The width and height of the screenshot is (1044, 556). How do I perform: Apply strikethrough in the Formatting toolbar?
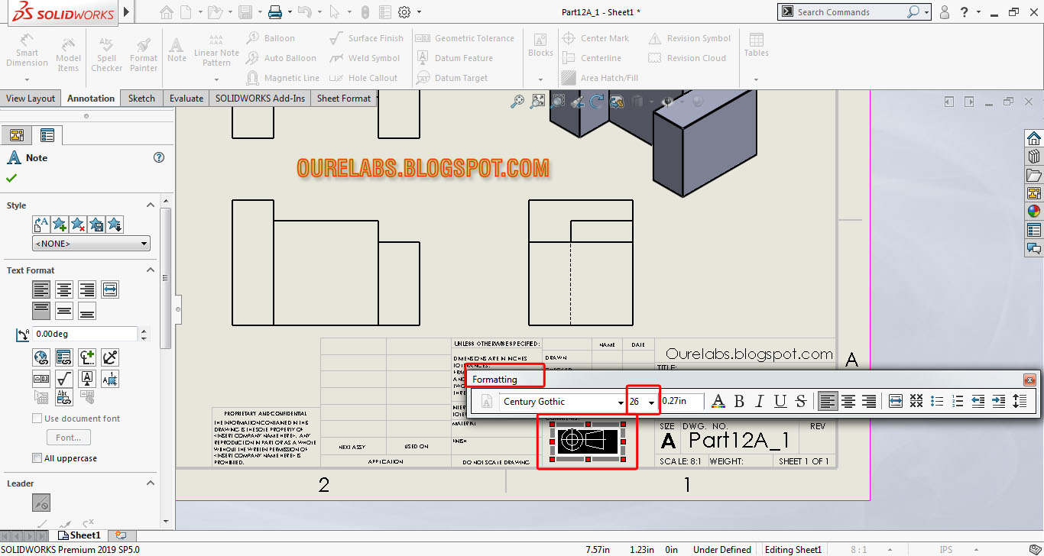pyautogui.click(x=800, y=401)
